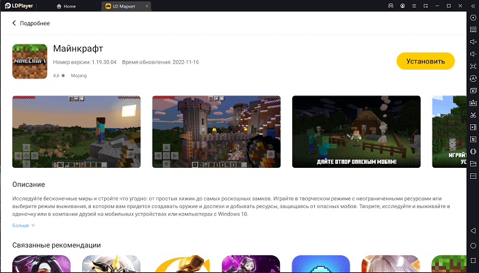Viewport: 479px width, 273px height.
Task: Open the blue diamond recommended app
Action: pyautogui.click(x=321, y=264)
